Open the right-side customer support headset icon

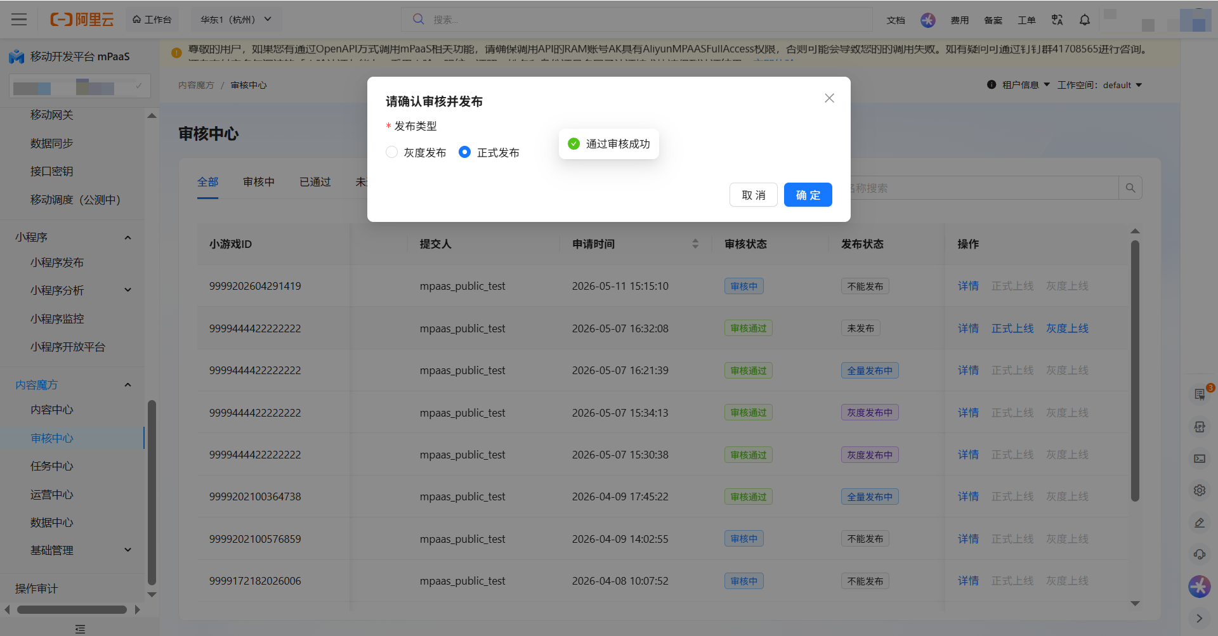tap(1200, 554)
